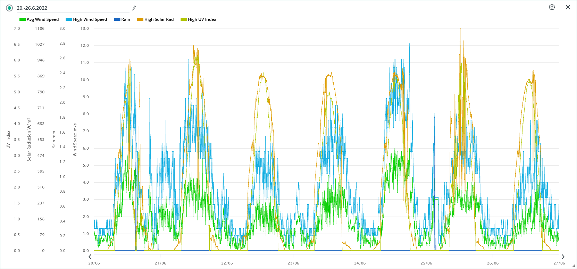Select the green radio button beside chart title
Image resolution: width=577 pixels, height=269 pixels.
click(x=9, y=8)
